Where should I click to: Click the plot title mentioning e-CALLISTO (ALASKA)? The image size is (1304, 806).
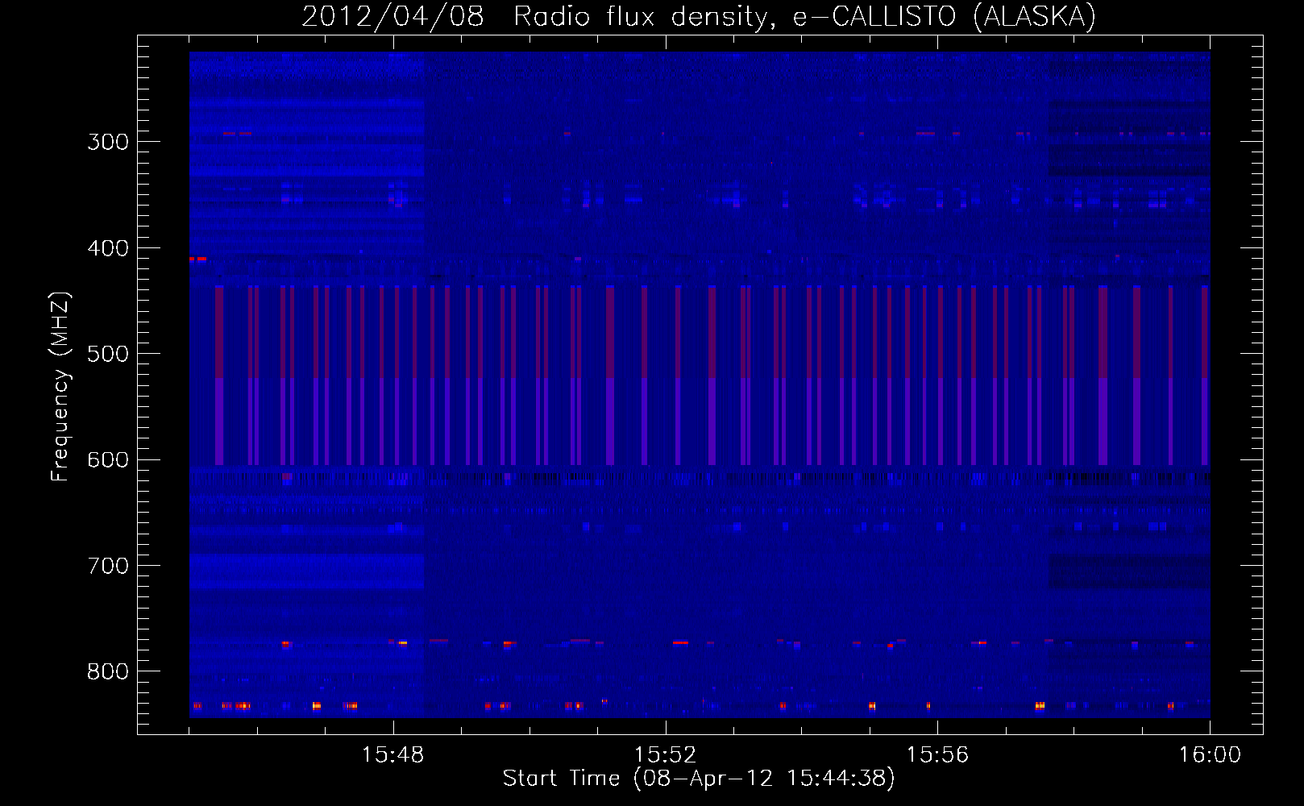pyautogui.click(x=699, y=16)
